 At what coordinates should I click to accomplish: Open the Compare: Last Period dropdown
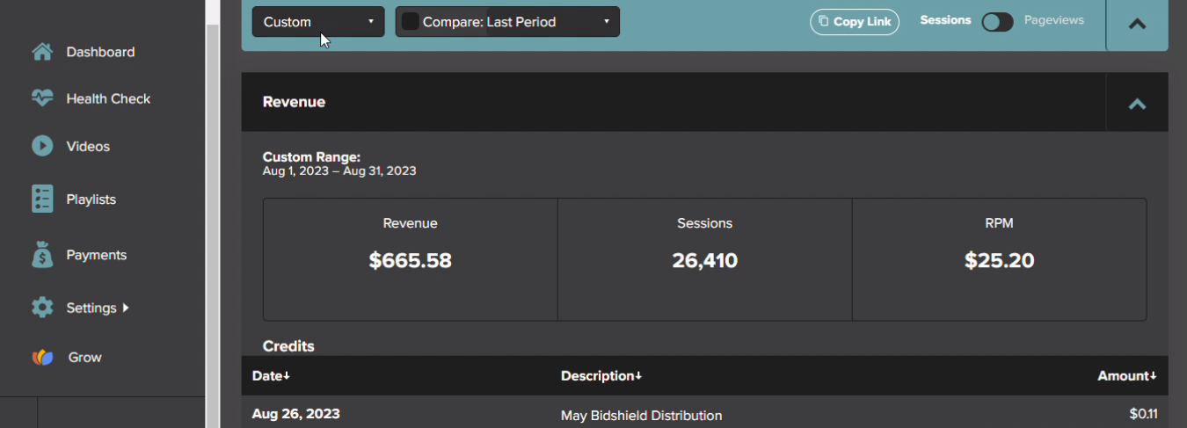(507, 22)
